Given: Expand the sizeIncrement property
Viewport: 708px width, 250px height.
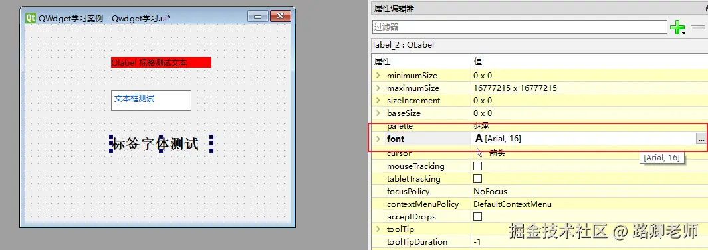Looking at the screenshot, I should coord(378,100).
